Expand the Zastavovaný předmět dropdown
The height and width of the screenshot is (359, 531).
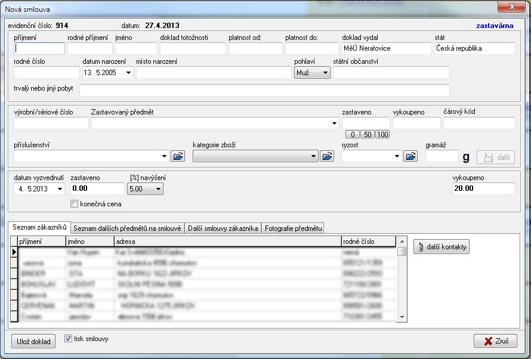(x=334, y=123)
